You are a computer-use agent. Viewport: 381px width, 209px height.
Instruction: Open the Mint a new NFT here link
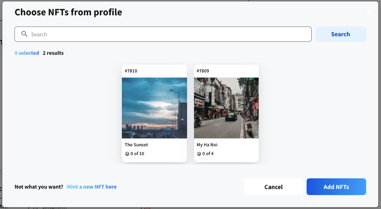(x=92, y=187)
